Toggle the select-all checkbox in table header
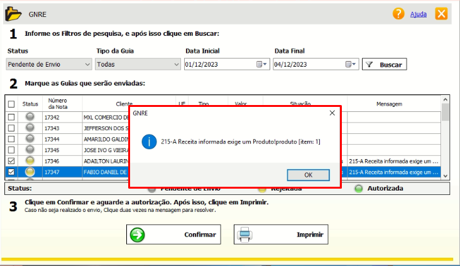 click(11, 104)
